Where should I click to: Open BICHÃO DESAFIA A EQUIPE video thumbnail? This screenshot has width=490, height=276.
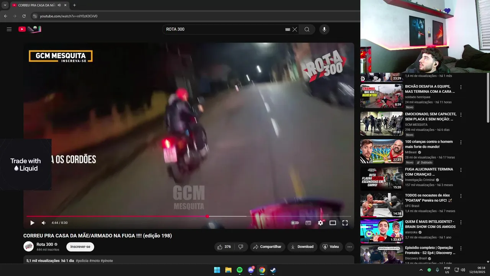click(x=381, y=96)
